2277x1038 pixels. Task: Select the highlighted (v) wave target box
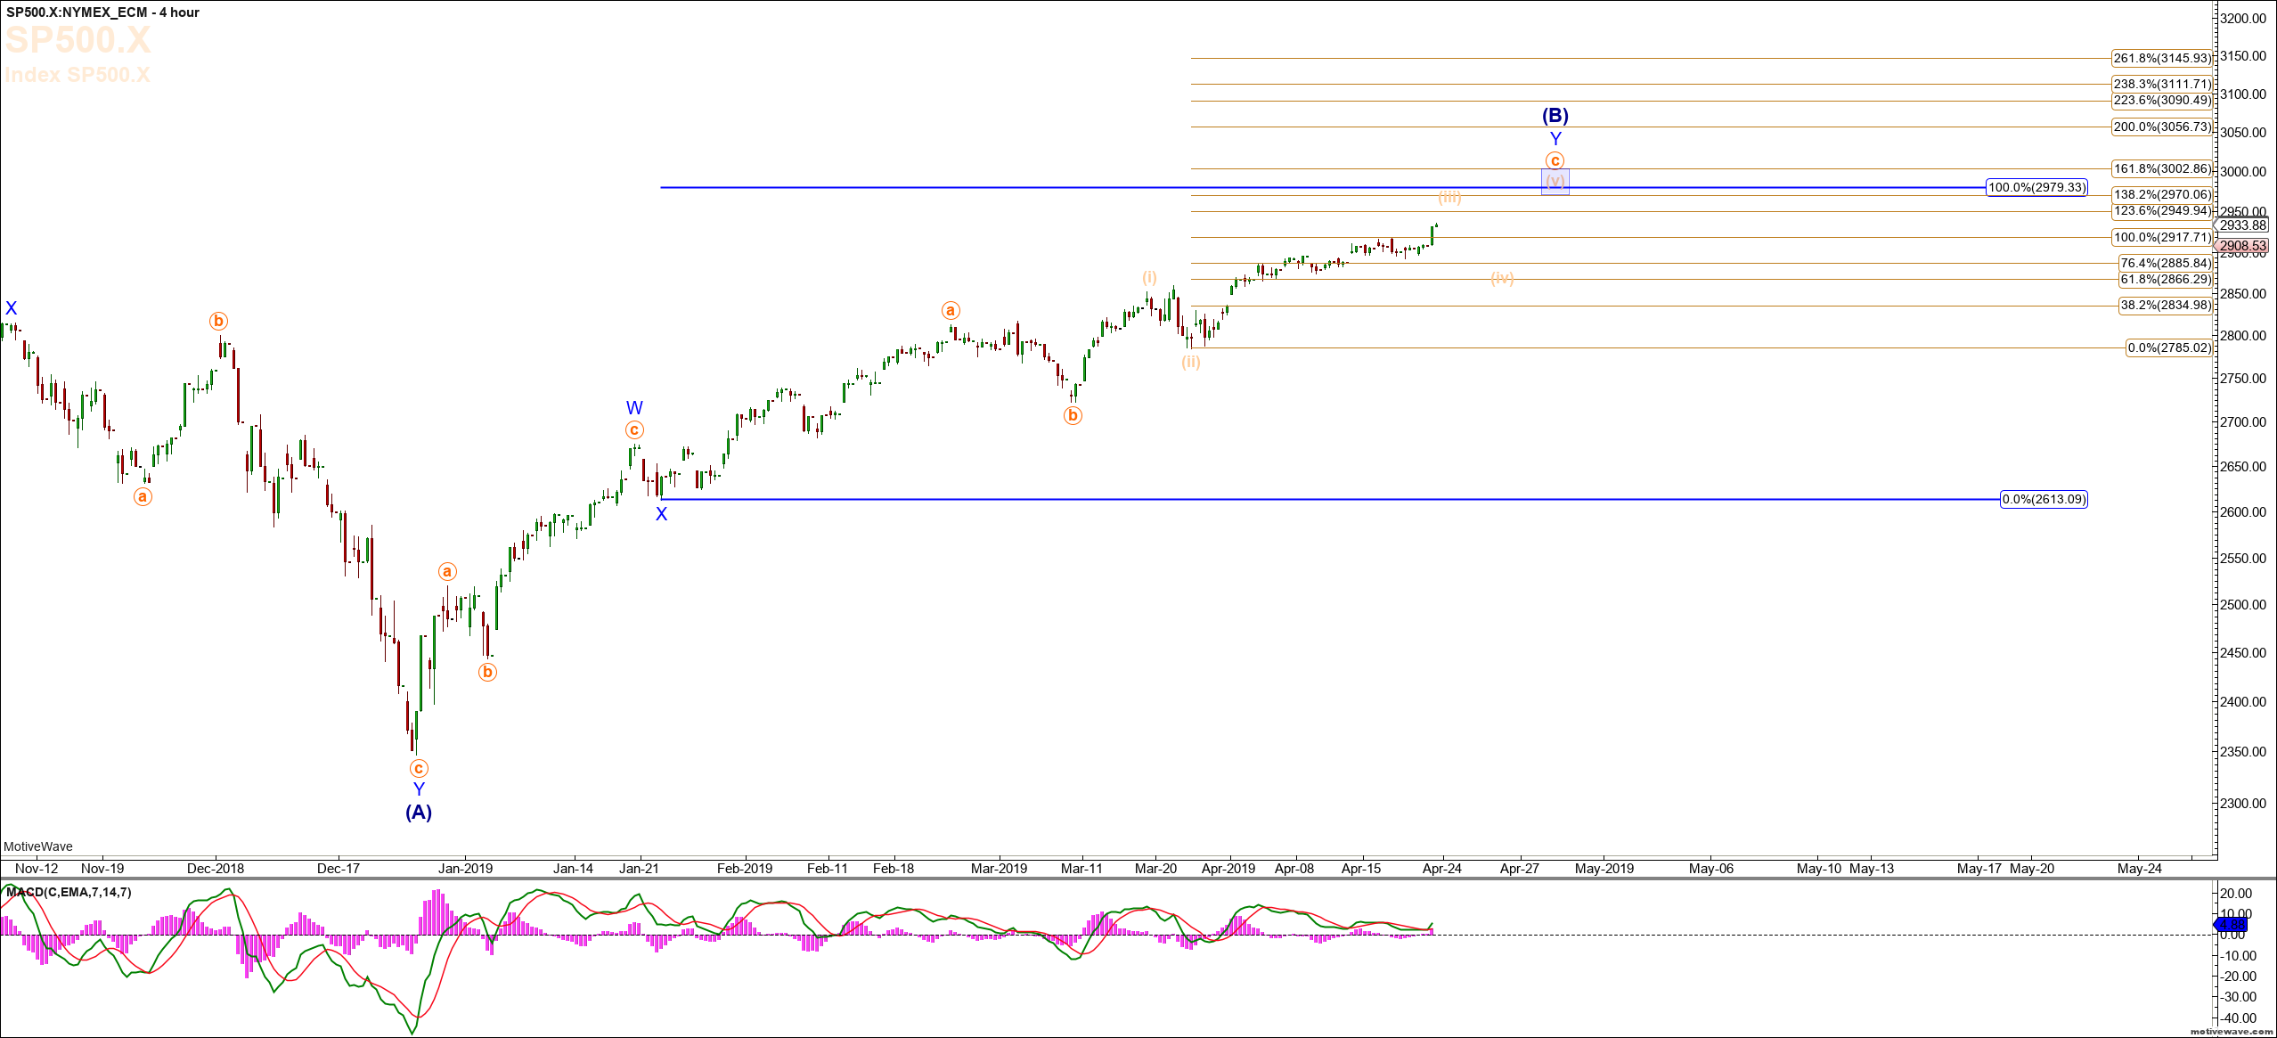click(x=1555, y=182)
